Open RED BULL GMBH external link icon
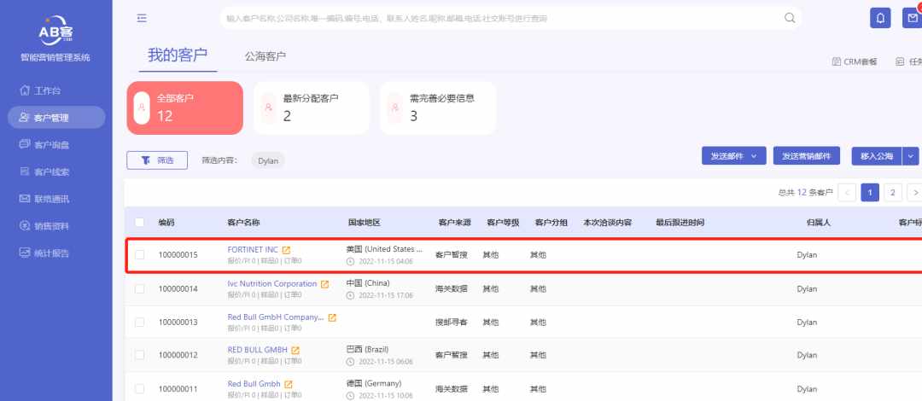Screen dimensions: 922x401 pyautogui.click(x=295, y=351)
